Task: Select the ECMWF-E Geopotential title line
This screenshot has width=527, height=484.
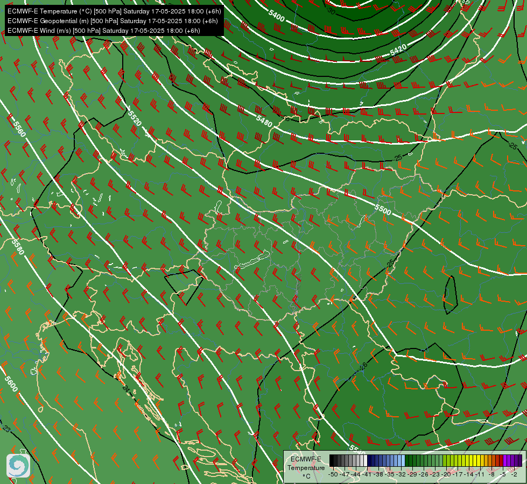Action: 113,21
